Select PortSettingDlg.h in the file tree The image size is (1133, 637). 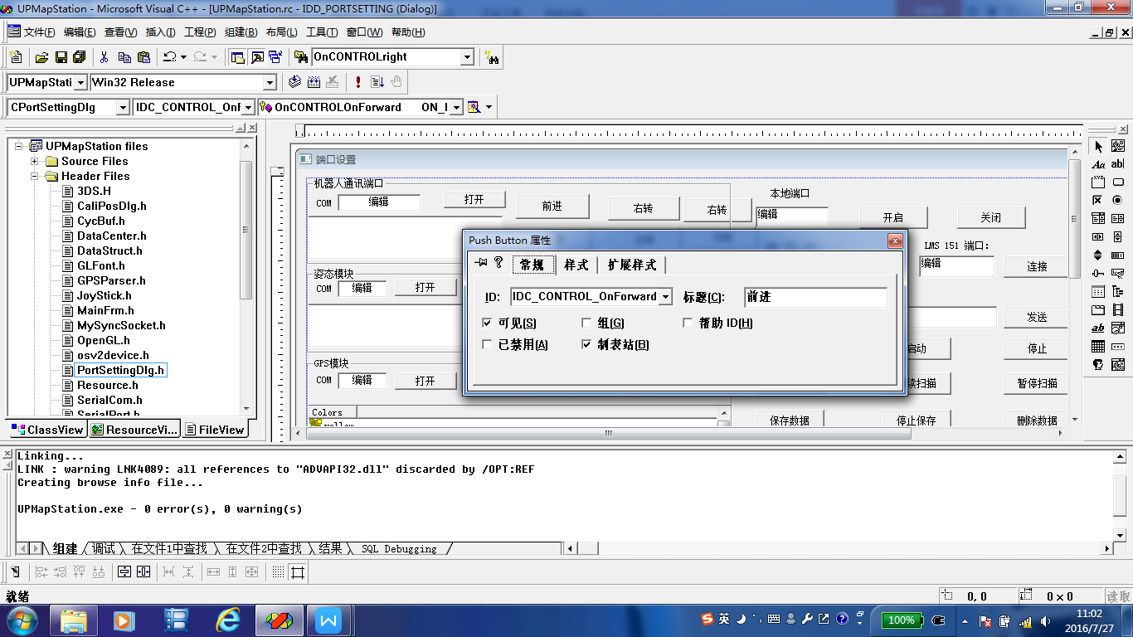pyautogui.click(x=121, y=370)
